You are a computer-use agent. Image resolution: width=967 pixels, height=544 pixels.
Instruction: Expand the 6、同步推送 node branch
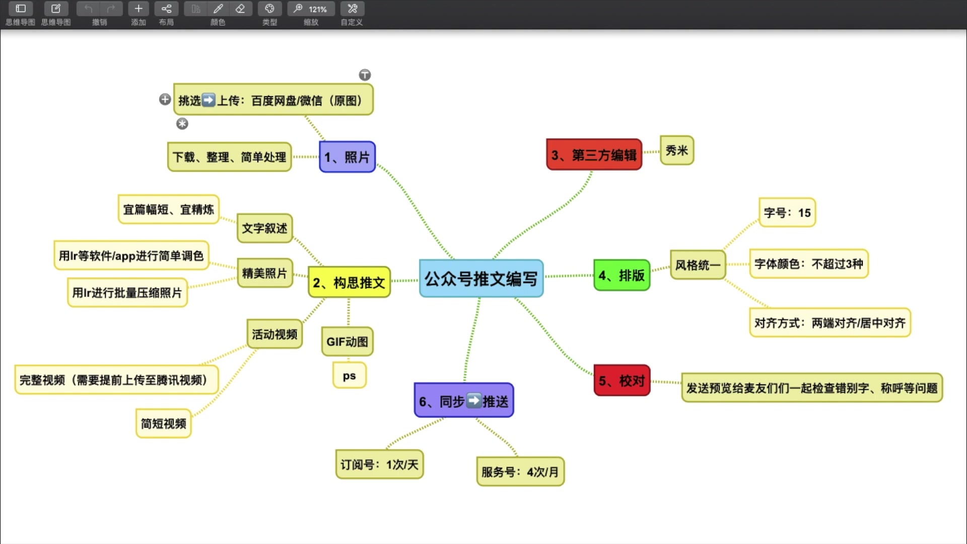coord(463,400)
